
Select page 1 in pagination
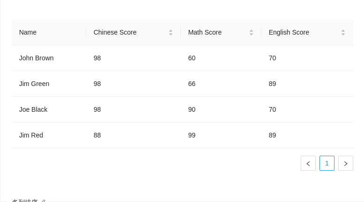coord(327,163)
